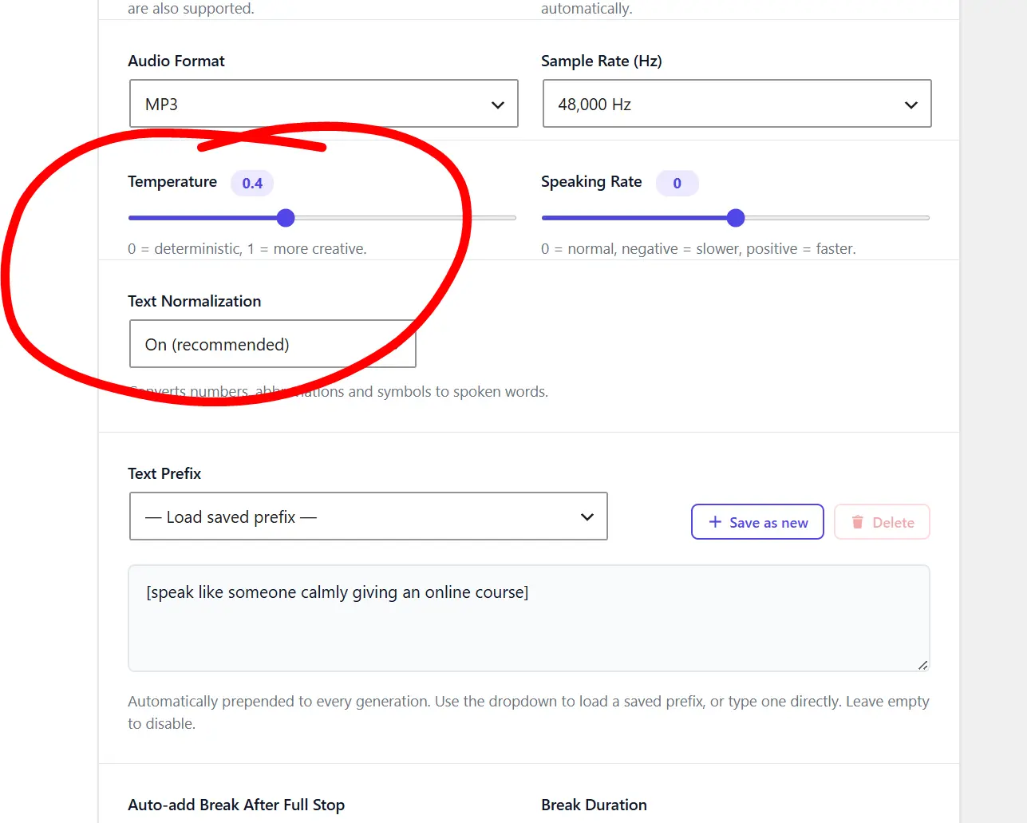Open the Text Normalization dropdown
Screen dimensions: 1027x823
[272, 344]
